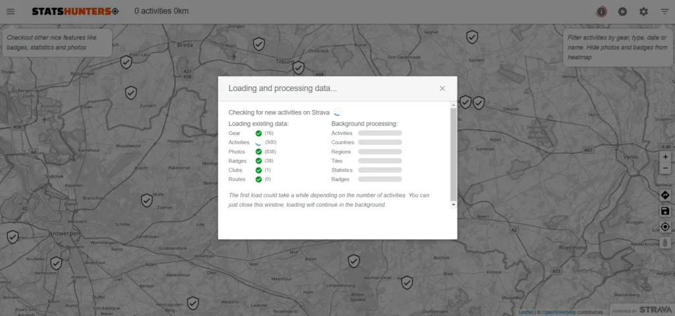Click green checkmark next to Routes

point(258,179)
